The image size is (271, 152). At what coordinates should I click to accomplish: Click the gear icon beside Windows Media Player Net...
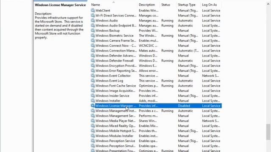pyautogui.click(x=93, y=121)
